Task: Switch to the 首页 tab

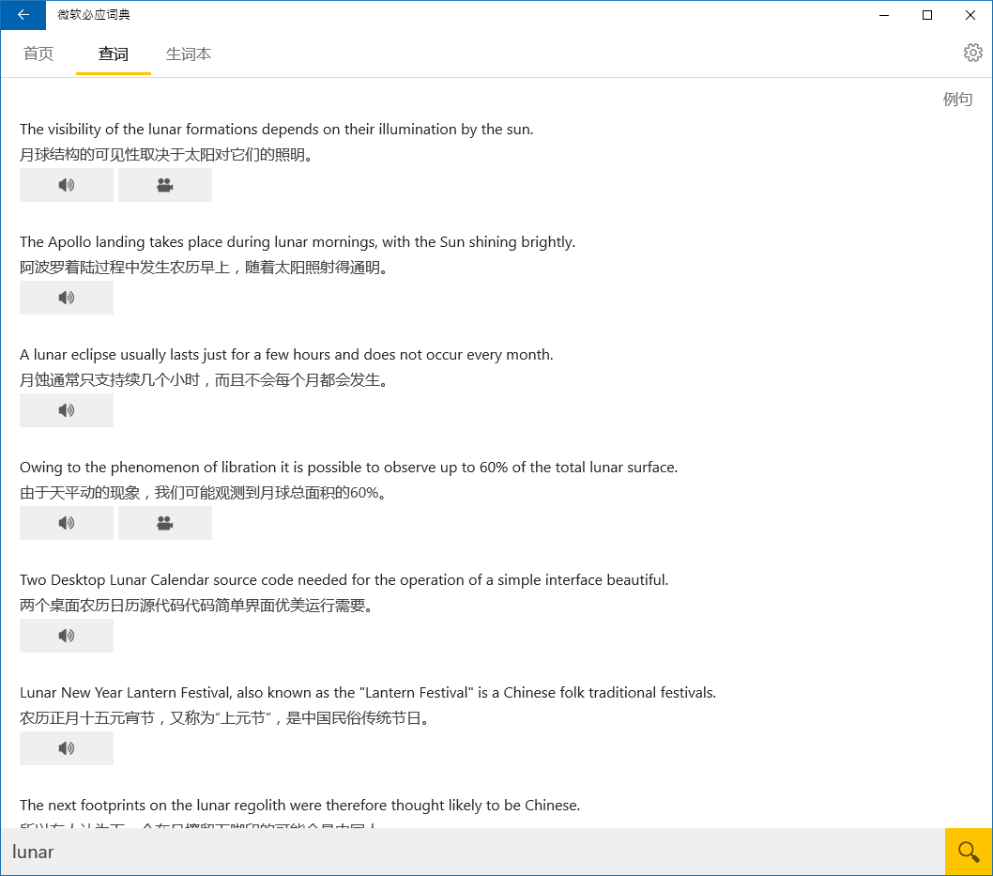Action: (38, 54)
